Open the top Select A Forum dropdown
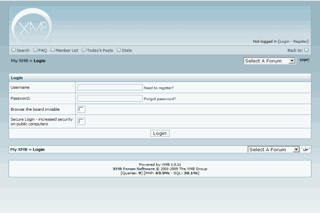The height and width of the screenshot is (213, 320). (269, 61)
